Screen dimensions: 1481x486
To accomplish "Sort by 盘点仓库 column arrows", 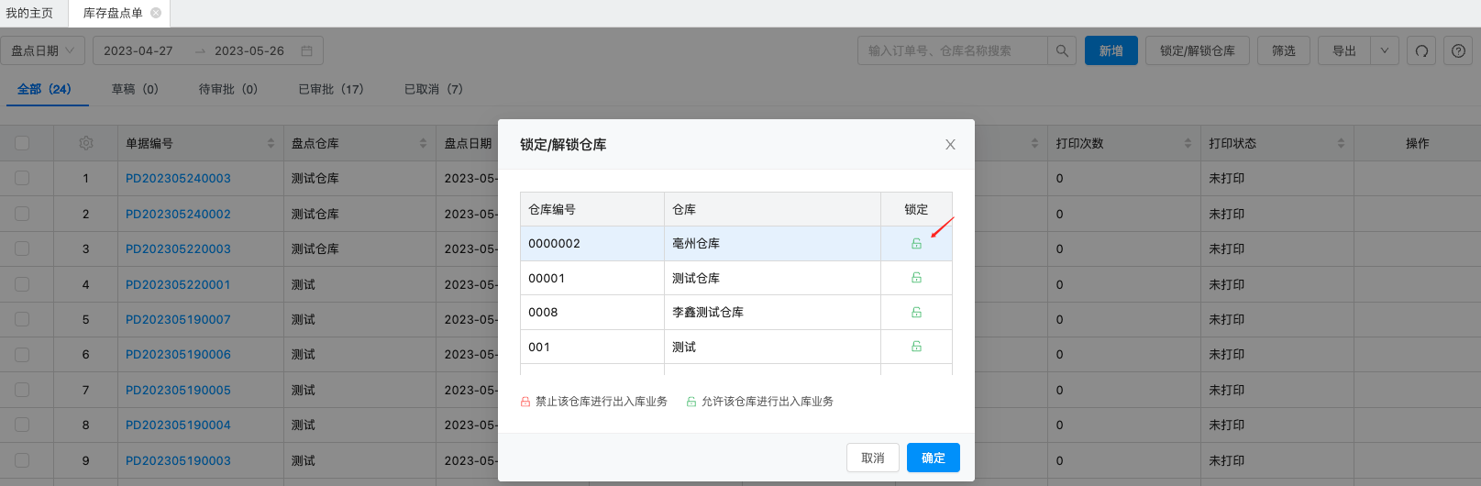I will 423,143.
